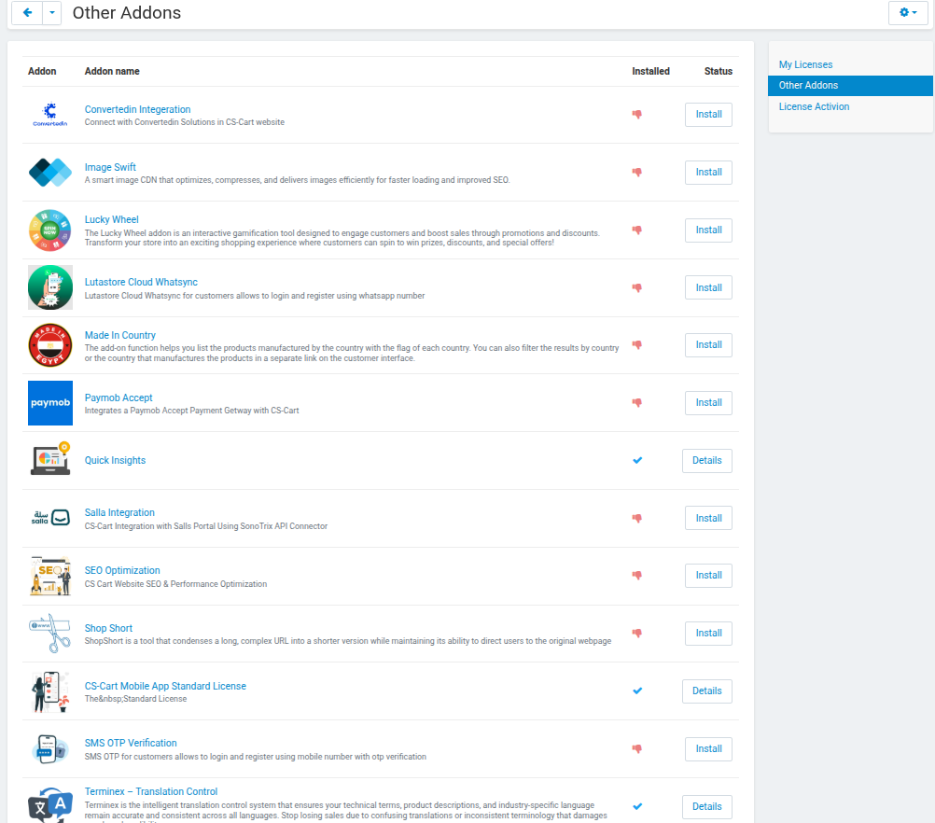Open the My Licenses sidebar item
Image resolution: width=935 pixels, height=823 pixels.
(x=805, y=64)
